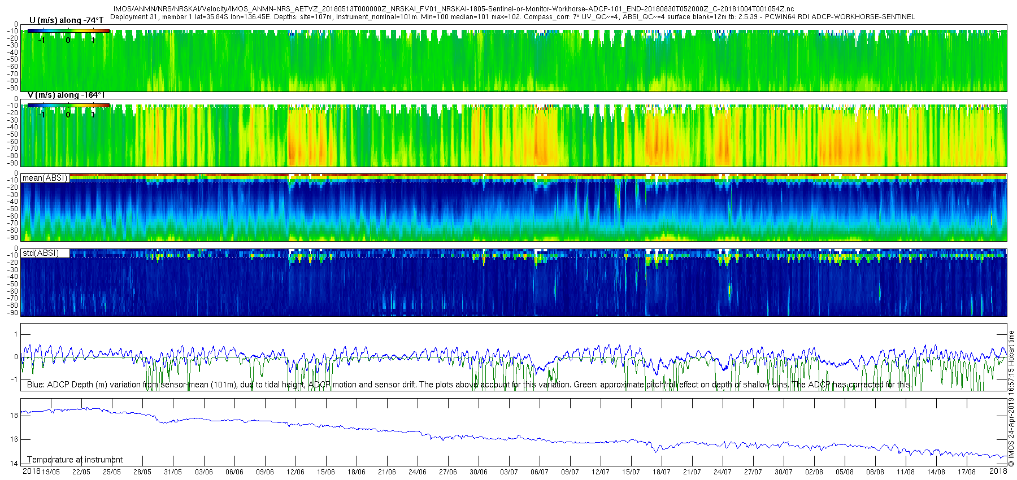Click the vertical IMOS copyright timestamp text
This screenshot has width=1017, height=480.
1011,398
